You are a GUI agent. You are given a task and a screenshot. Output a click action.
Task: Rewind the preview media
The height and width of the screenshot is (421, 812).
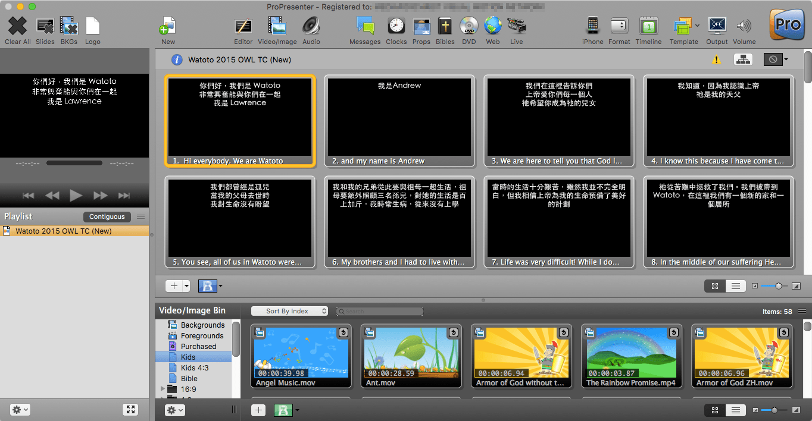point(52,195)
